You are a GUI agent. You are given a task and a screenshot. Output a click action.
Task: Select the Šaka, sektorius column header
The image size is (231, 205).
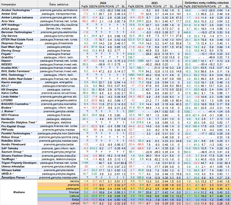59,5
